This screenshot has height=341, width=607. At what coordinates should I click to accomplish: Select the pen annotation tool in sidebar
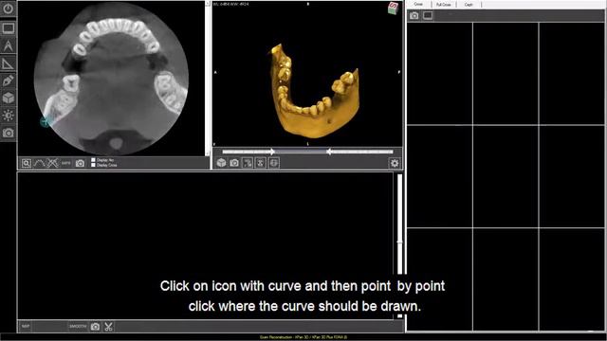(8, 81)
